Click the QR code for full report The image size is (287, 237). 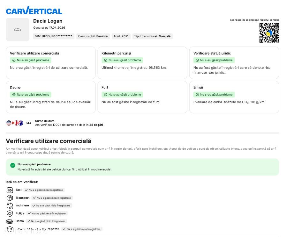pos(269,33)
